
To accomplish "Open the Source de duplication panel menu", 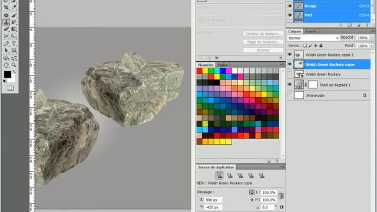I will coord(283,167).
